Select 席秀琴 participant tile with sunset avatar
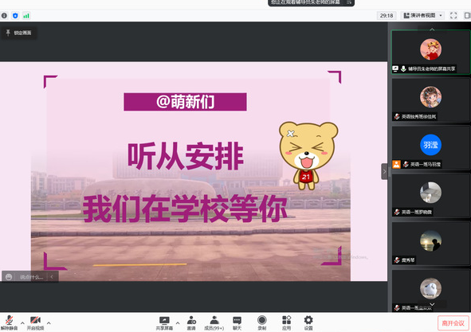Viewport: 471px width, 332px height. 430,244
